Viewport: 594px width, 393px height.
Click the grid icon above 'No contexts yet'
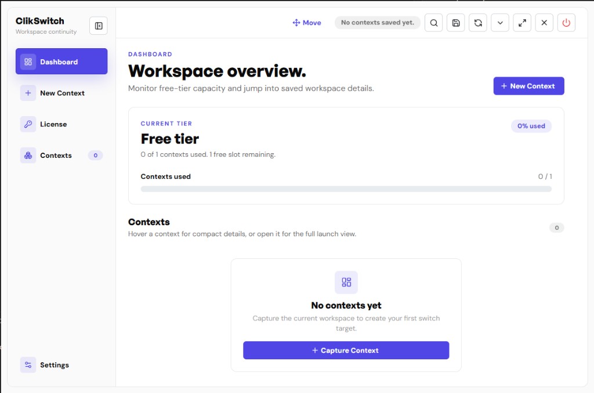click(x=346, y=282)
